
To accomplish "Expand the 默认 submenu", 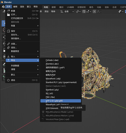I will (22, 75).
